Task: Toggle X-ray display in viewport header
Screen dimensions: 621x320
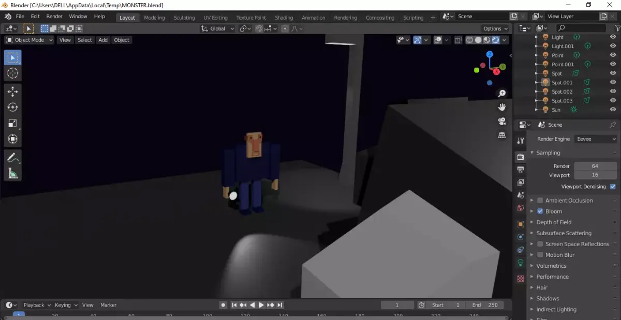Action: coord(458,40)
